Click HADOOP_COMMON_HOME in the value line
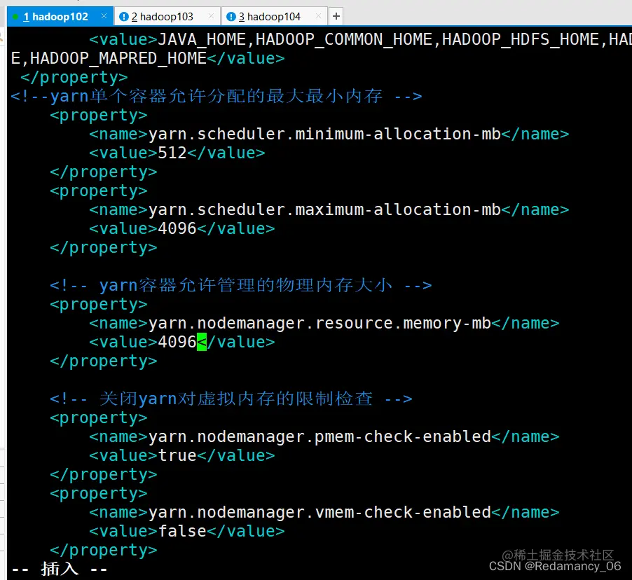Image resolution: width=632 pixels, height=580 pixels. click(344, 39)
